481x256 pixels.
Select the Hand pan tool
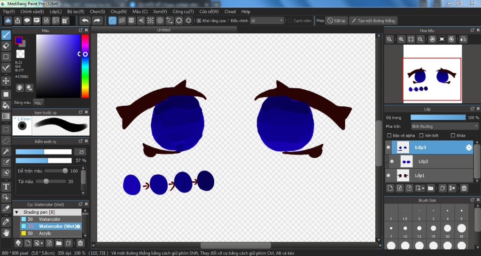[x=6, y=233]
